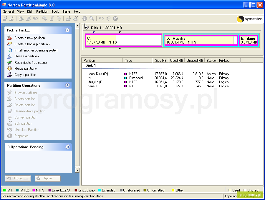Collapse the Operations Pending panel
Screen dimensions: 265x200
click(68, 147)
